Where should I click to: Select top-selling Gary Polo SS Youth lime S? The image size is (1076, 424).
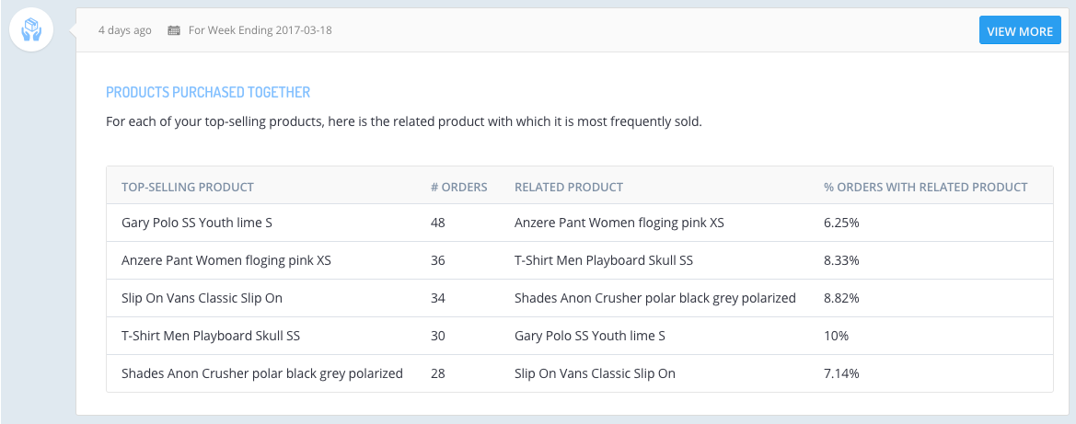tap(197, 223)
